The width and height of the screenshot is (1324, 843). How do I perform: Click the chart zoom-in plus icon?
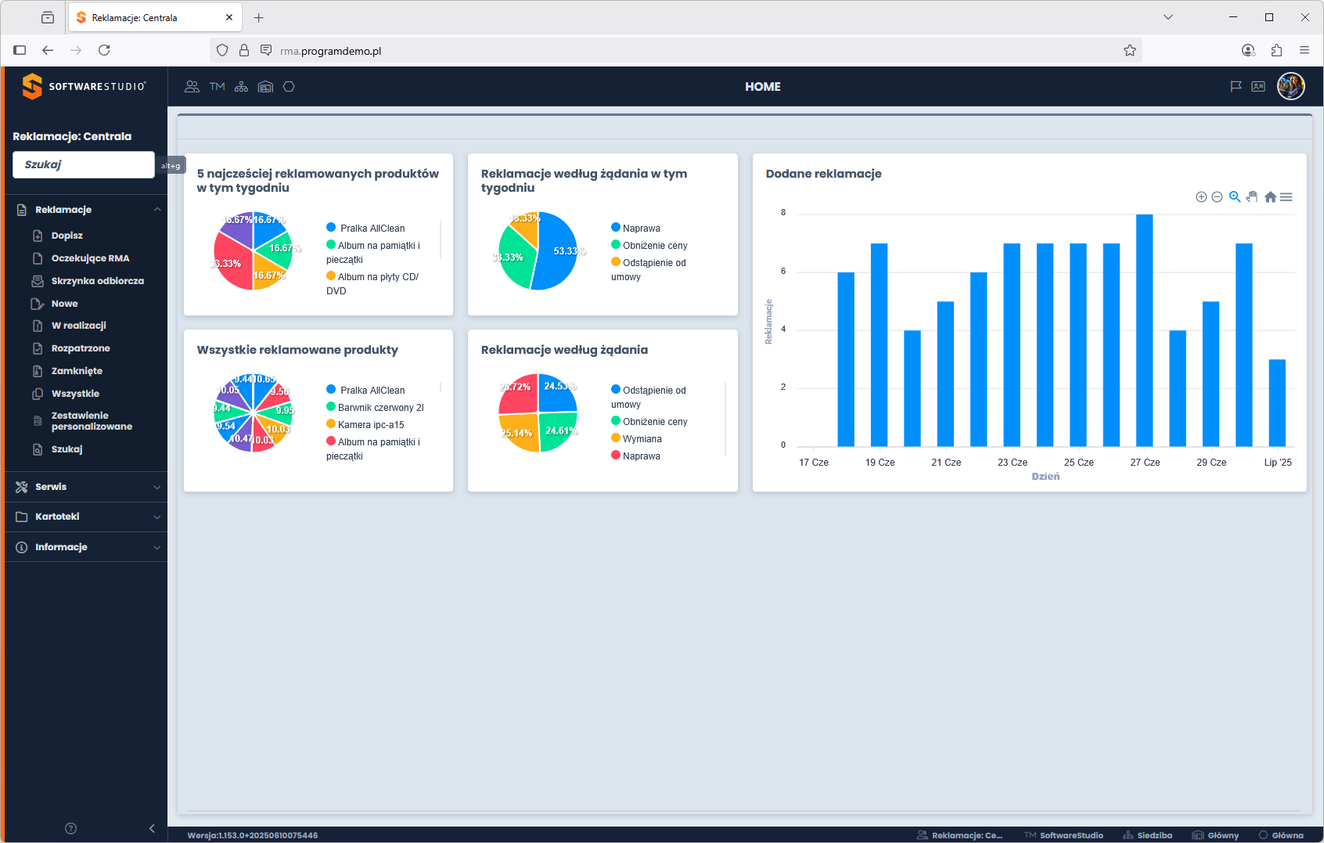pyautogui.click(x=1201, y=197)
